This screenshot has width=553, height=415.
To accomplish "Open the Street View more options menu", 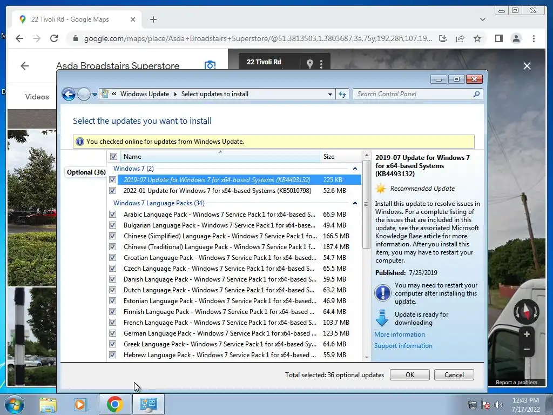I will (x=321, y=64).
